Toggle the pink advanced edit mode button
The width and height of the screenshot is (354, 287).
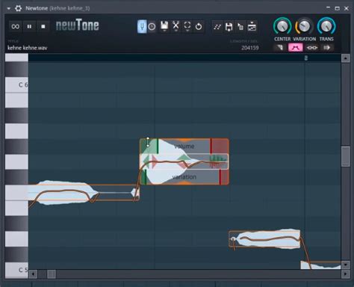pos(296,47)
